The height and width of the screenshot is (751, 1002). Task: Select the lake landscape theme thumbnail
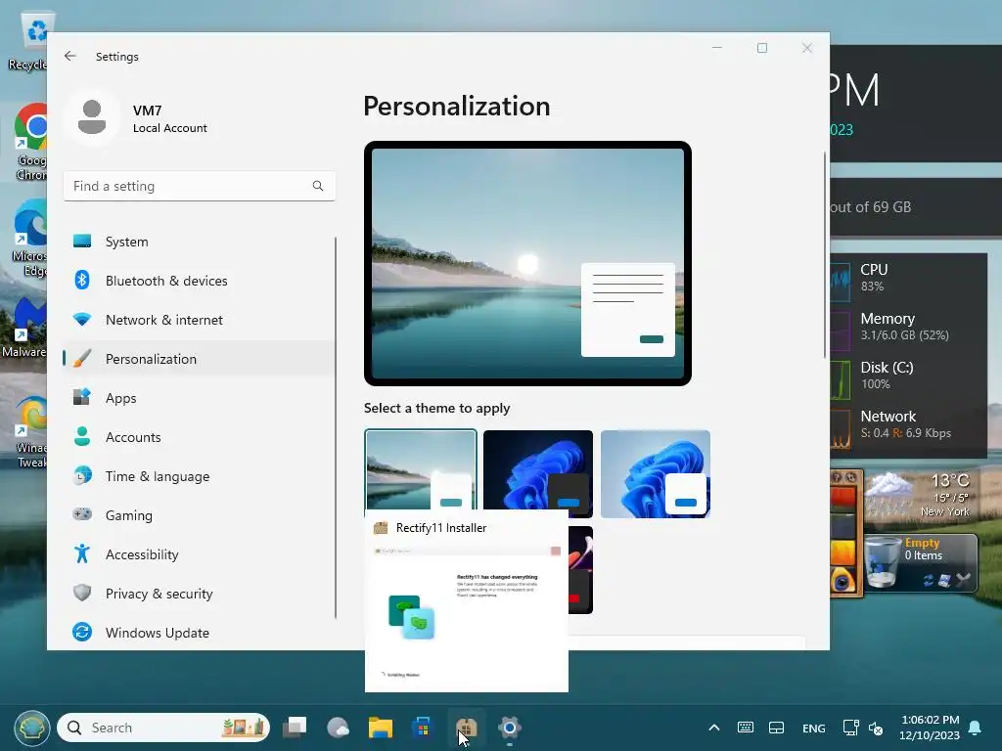tap(421, 469)
